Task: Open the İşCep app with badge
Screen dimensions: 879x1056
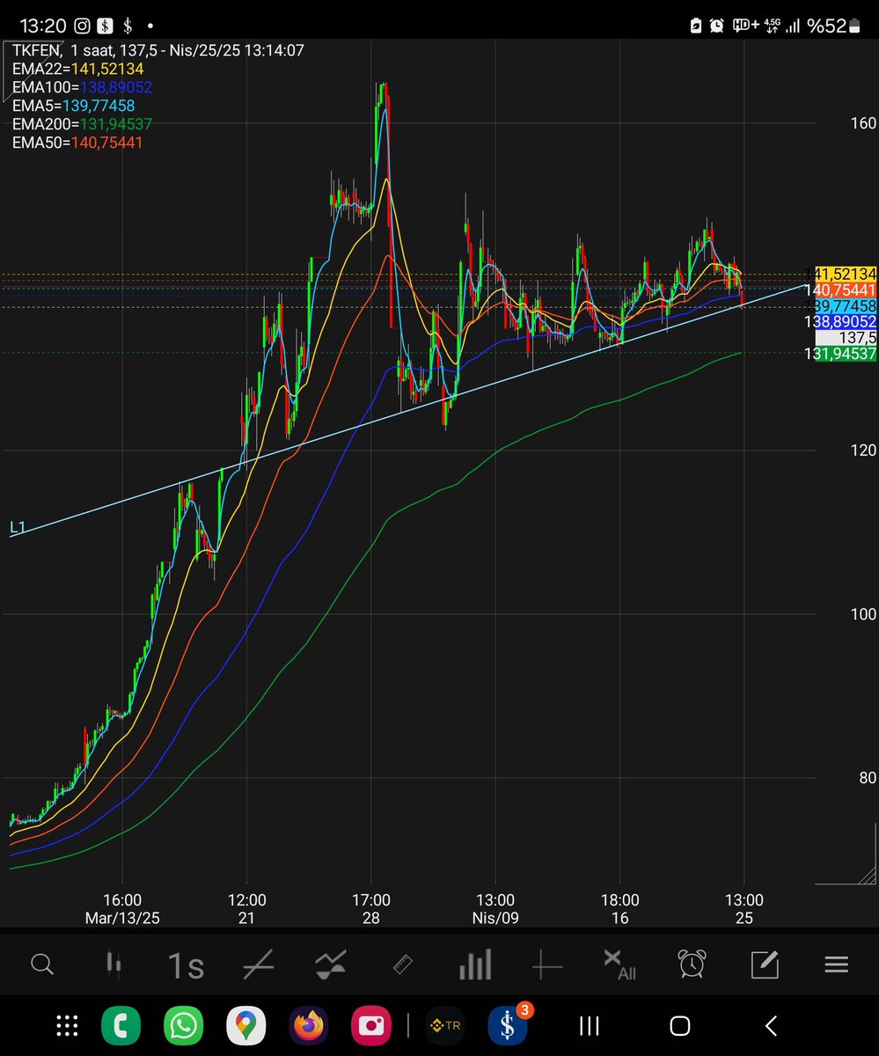Action: click(x=508, y=1025)
